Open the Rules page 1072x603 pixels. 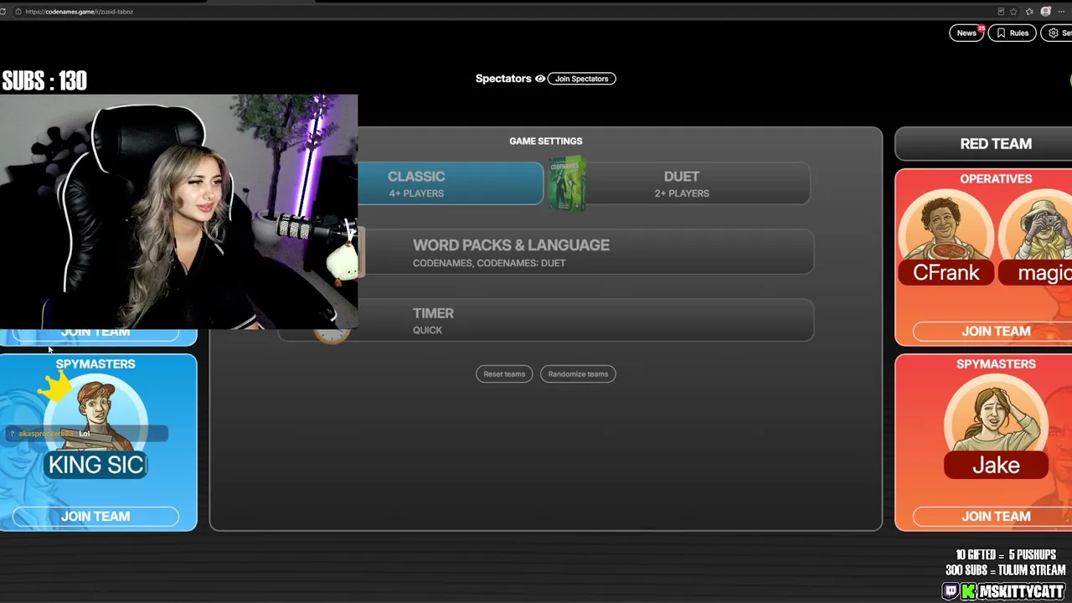pyautogui.click(x=1012, y=33)
